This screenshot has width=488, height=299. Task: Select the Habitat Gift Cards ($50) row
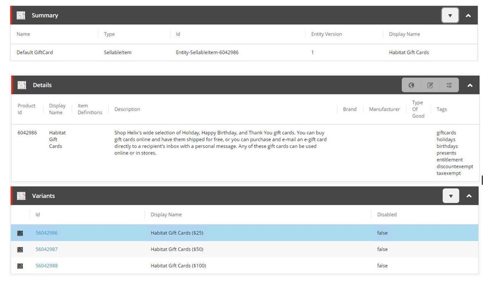[x=244, y=249]
